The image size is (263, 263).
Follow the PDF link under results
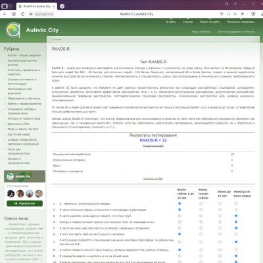click(153, 179)
